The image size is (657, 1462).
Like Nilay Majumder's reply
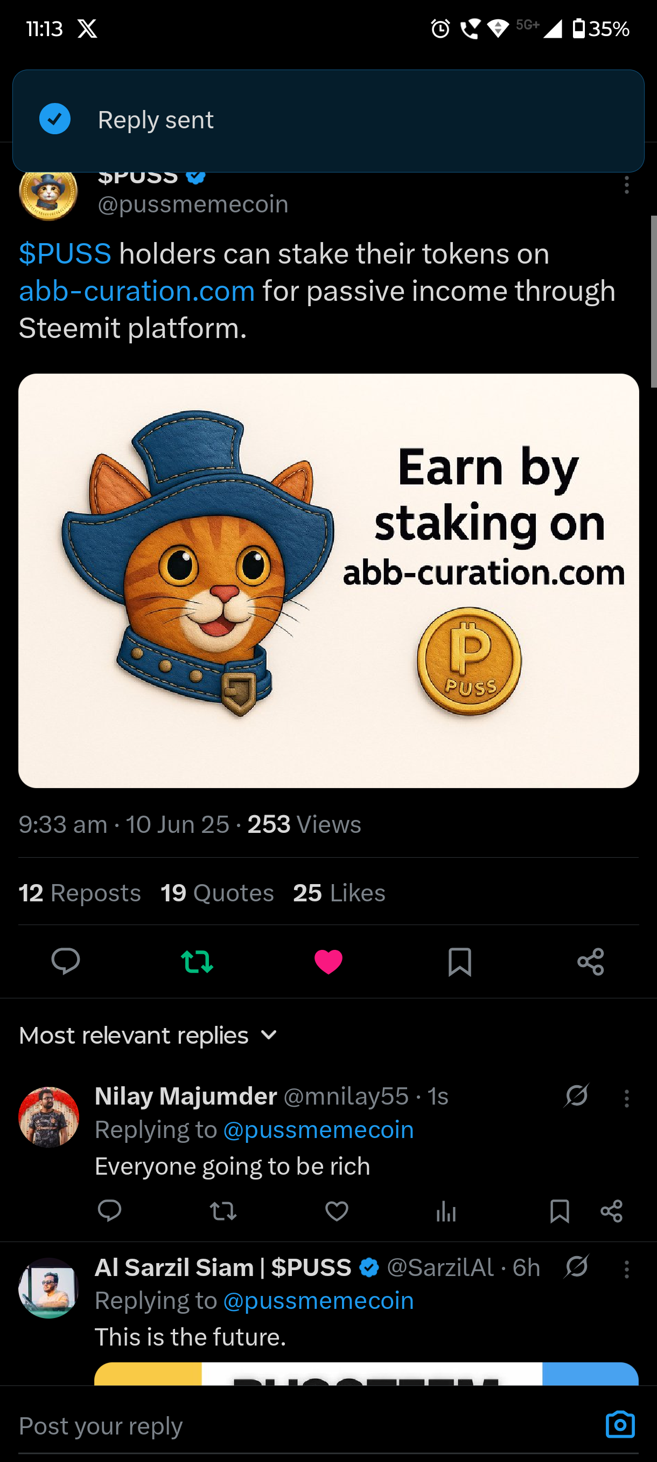[337, 1211]
